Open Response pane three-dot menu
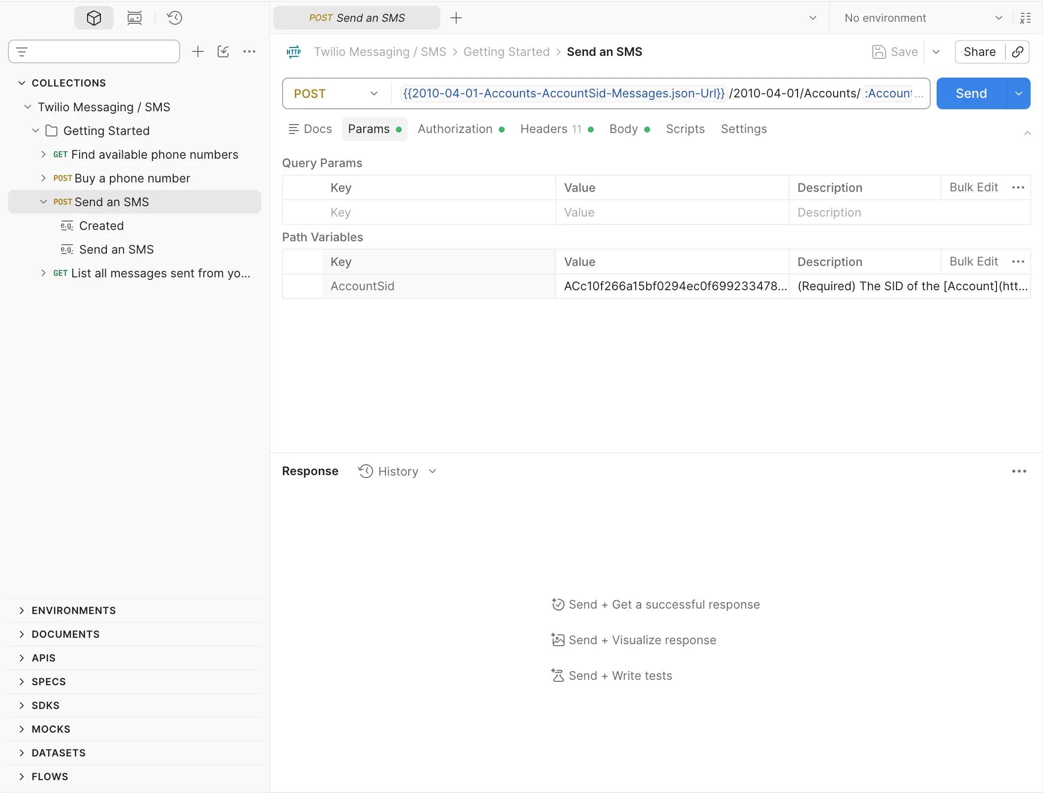Screen dimensions: 1043x793 [1019, 472]
